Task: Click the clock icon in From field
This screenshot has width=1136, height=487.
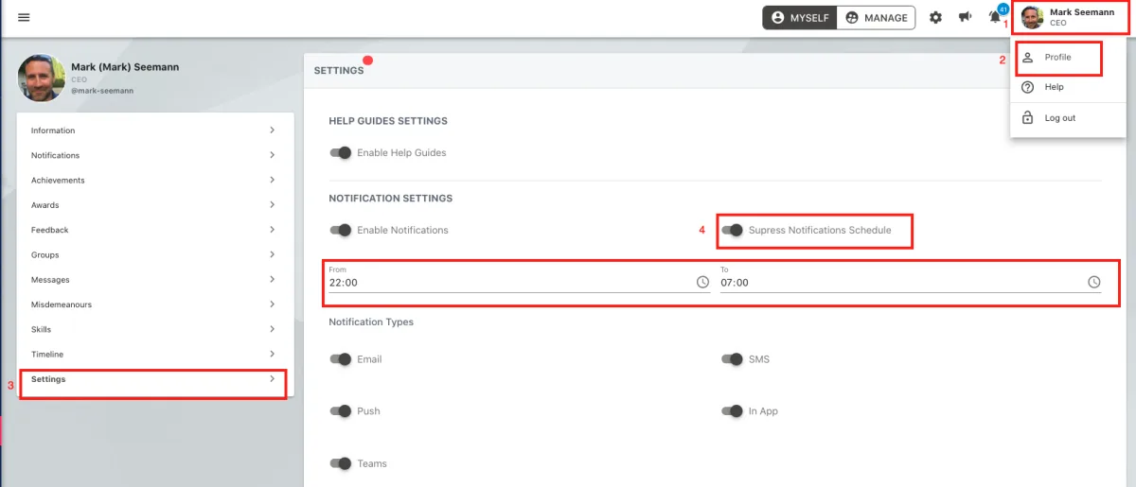Action: tap(702, 282)
